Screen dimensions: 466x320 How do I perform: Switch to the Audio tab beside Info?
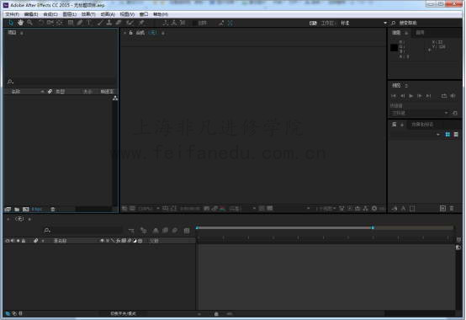420,33
